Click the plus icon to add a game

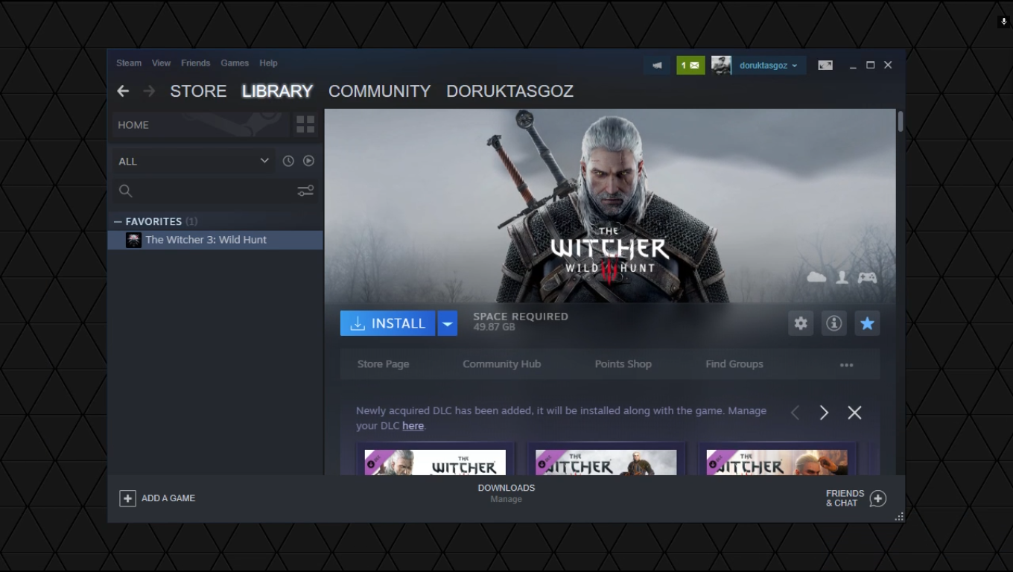[127, 498]
